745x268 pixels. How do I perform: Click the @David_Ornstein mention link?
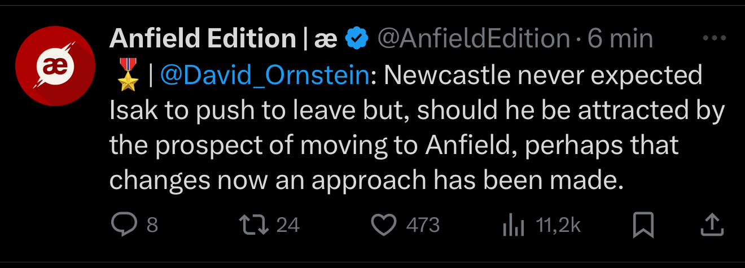pyautogui.click(x=265, y=76)
